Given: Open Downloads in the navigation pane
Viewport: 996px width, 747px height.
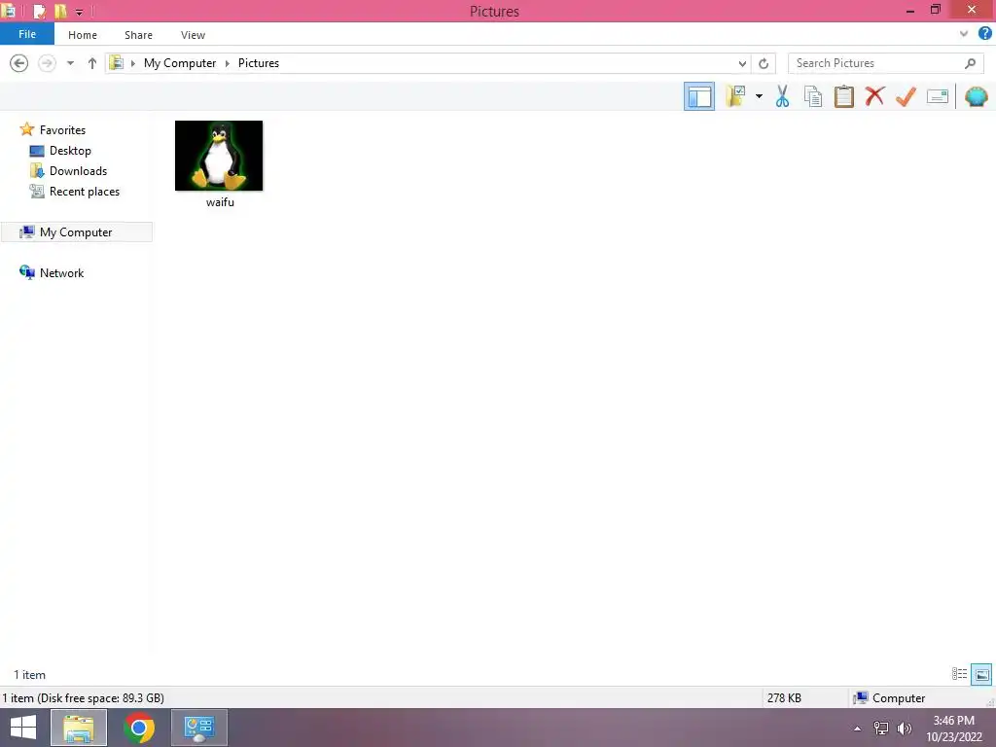Looking at the screenshot, I should pos(78,171).
